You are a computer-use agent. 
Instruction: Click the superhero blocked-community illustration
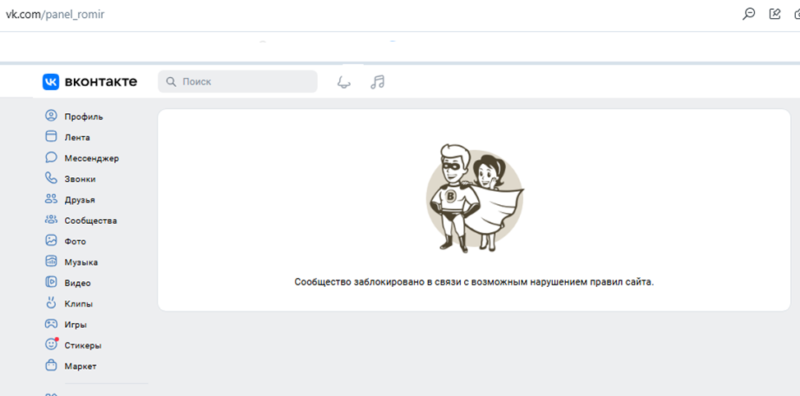click(x=475, y=198)
